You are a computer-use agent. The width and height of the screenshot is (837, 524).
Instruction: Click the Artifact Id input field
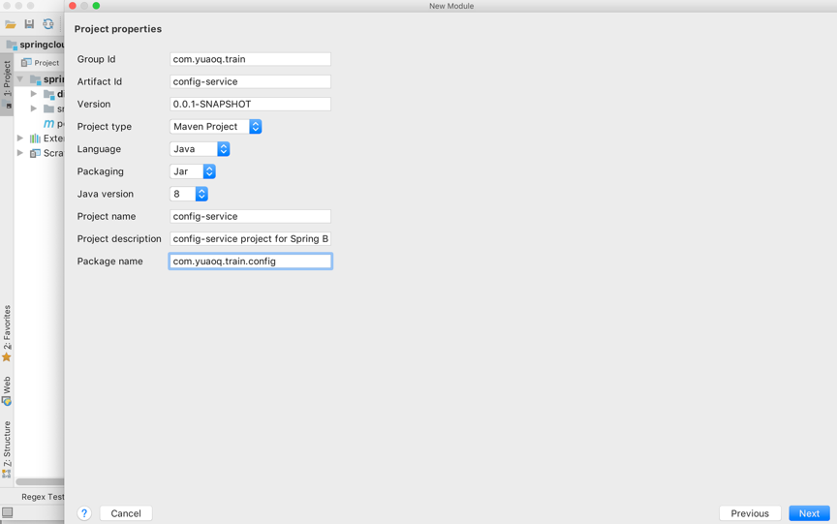point(250,81)
